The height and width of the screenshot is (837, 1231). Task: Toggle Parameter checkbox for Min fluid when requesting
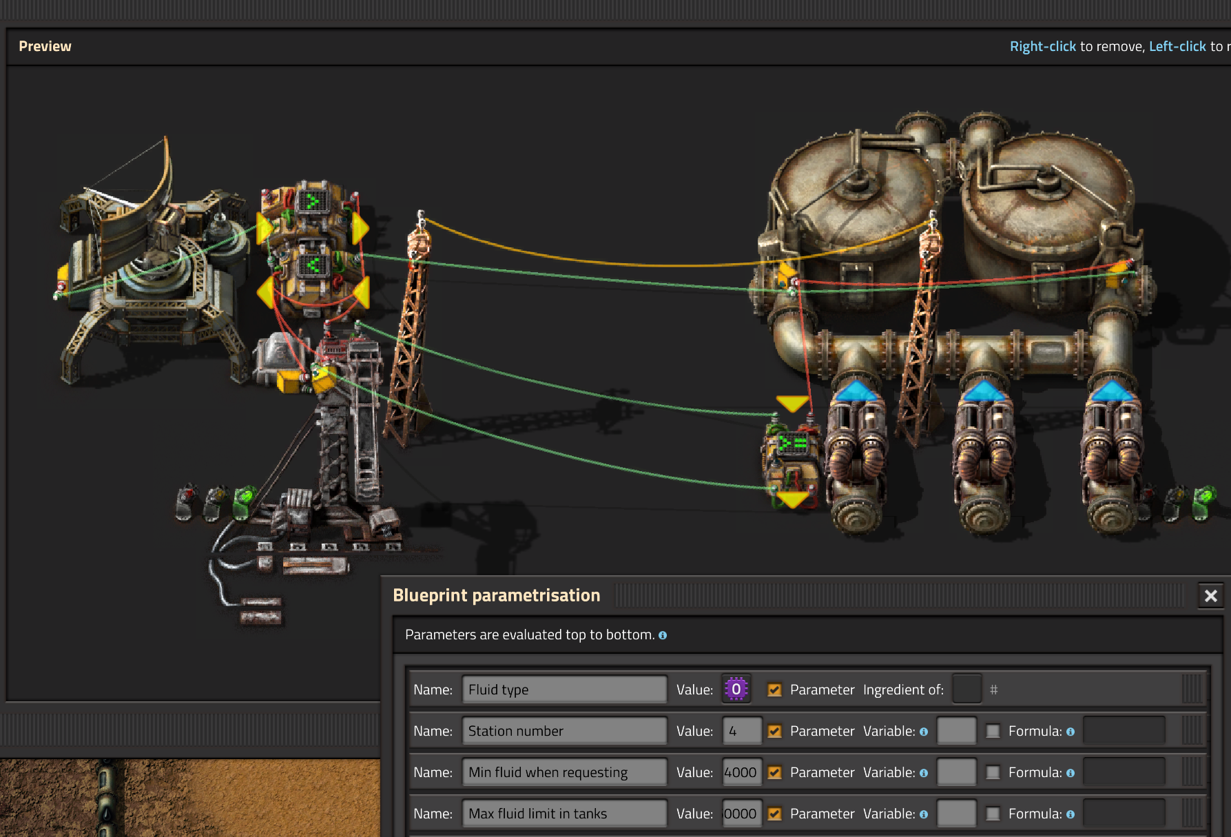tap(774, 772)
